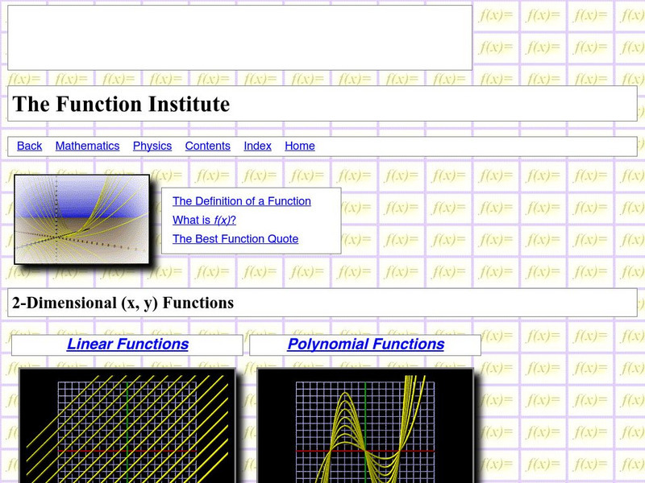Screen dimensions: 645x483
Task: Open the Polynomial Functions section
Action: pos(367,344)
